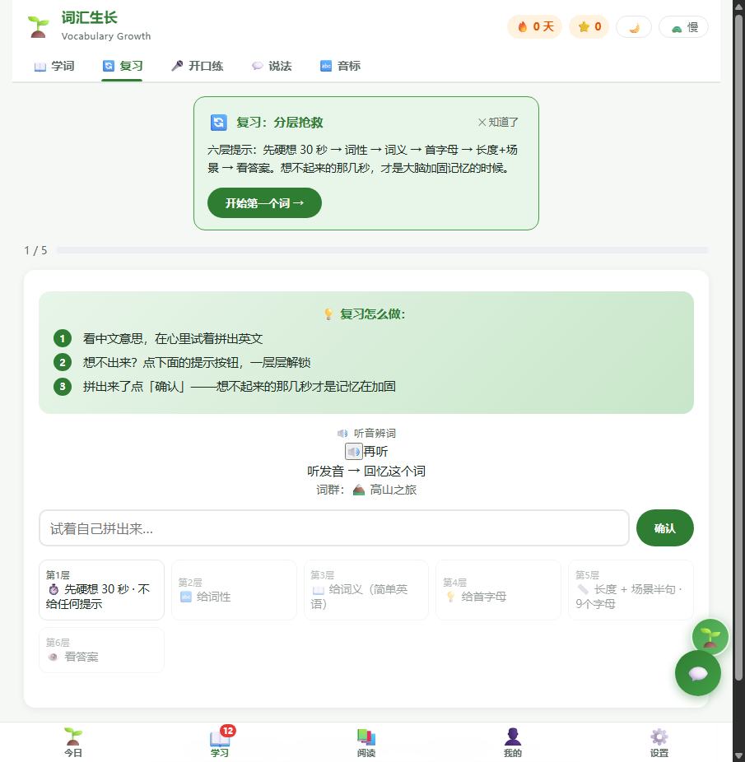Toggle the 慢 slow speed button

click(x=683, y=27)
